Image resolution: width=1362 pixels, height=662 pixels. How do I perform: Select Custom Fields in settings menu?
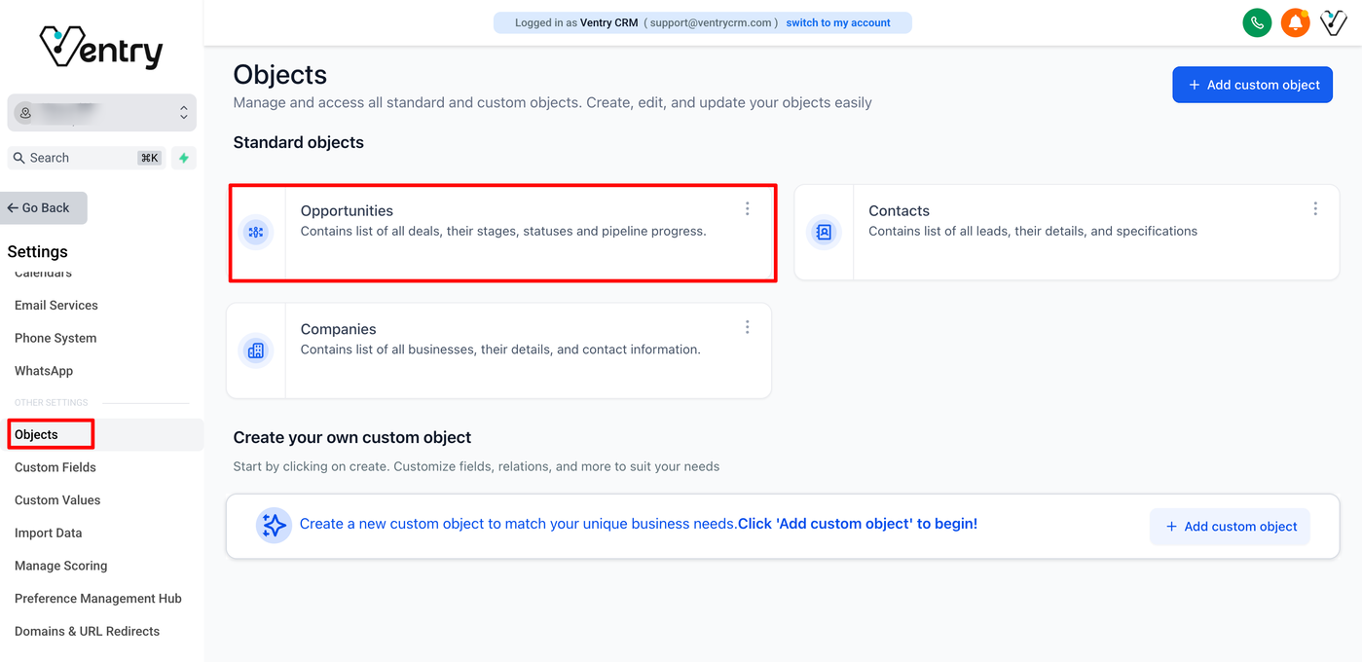(55, 467)
